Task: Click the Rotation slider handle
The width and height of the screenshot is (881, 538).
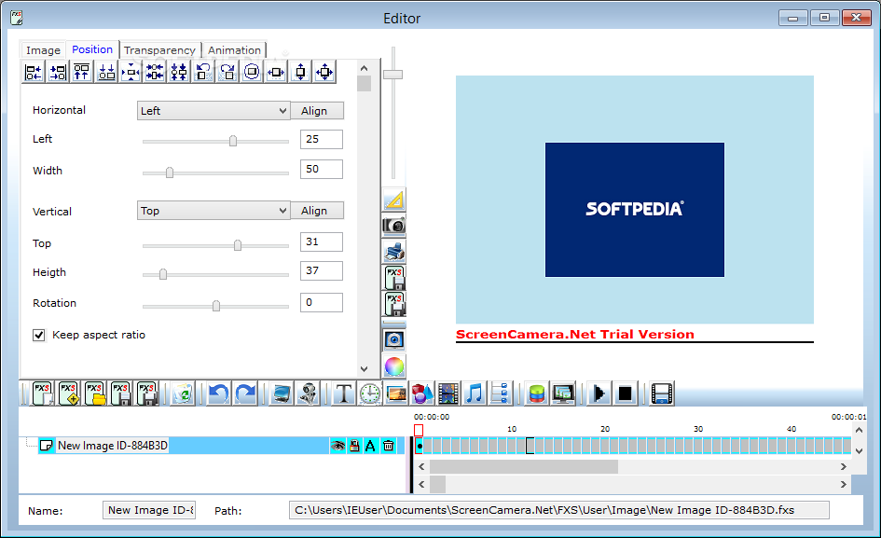Action: point(216,306)
